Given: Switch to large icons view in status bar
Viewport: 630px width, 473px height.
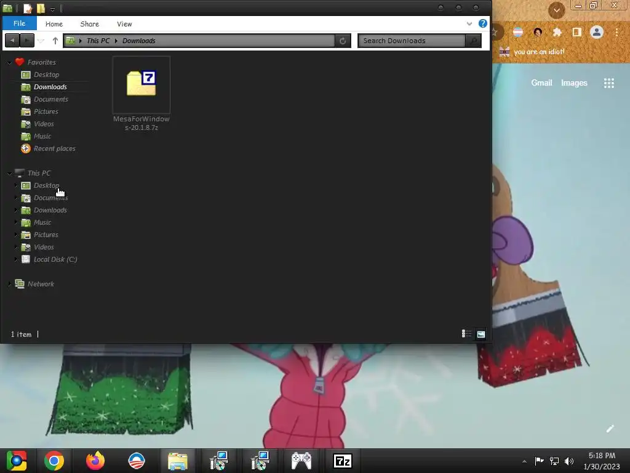Looking at the screenshot, I should click(x=481, y=334).
